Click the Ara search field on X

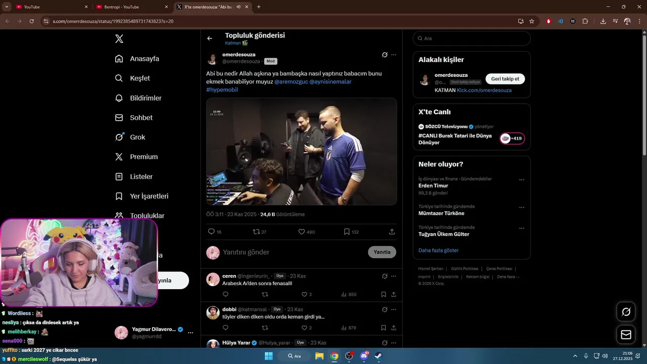472,38
